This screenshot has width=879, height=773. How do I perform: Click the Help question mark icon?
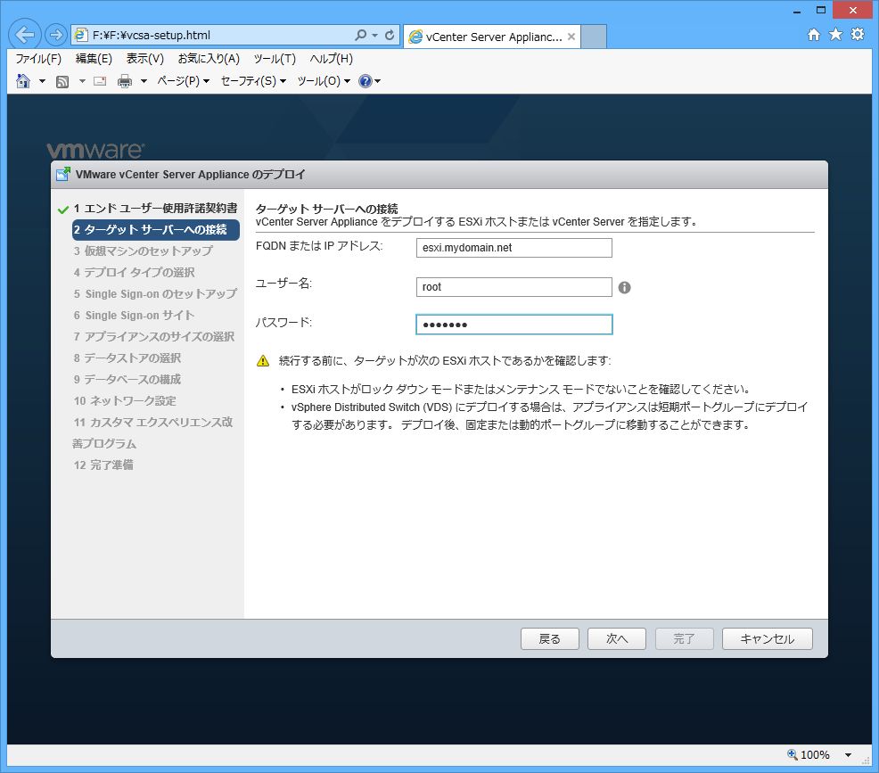[x=365, y=81]
